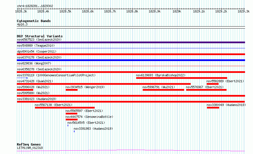Select the red nsv6139693 variant bar
The height and width of the screenshot is (154, 253).
point(182,78)
